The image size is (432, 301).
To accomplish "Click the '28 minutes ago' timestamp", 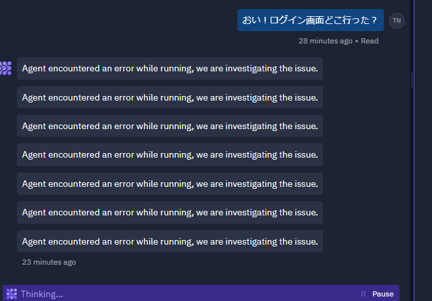I will click(x=326, y=41).
